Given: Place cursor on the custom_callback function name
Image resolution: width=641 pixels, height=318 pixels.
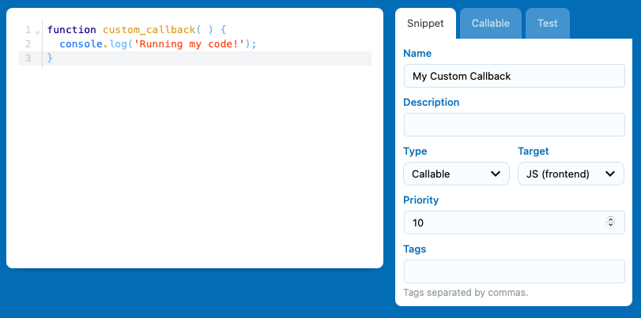Looking at the screenshot, I should tap(149, 30).
